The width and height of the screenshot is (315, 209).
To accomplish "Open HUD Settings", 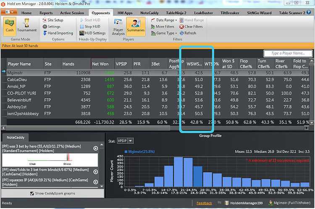I will [x=92, y=33].
